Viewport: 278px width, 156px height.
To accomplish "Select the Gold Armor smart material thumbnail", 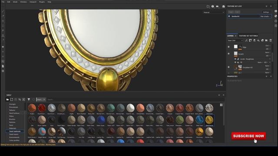I will tap(209, 120).
